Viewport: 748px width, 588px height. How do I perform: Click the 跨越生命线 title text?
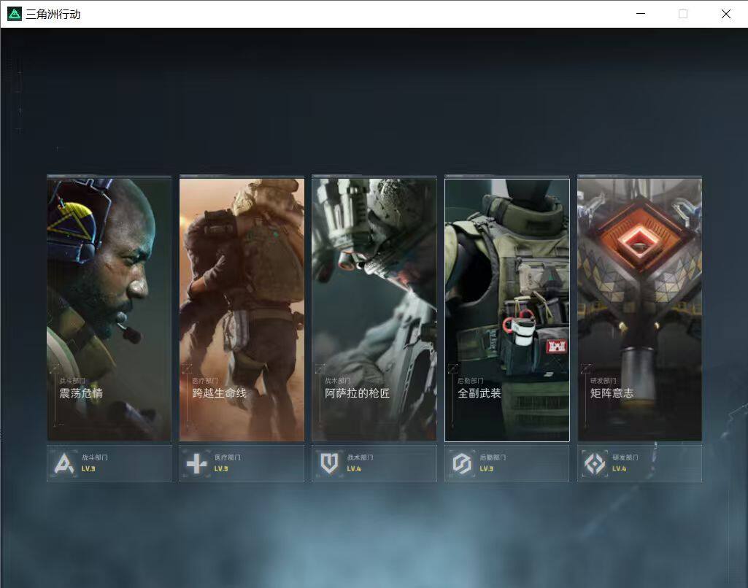point(220,393)
